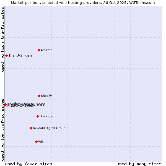Click the Shopify text label

(46, 96)
